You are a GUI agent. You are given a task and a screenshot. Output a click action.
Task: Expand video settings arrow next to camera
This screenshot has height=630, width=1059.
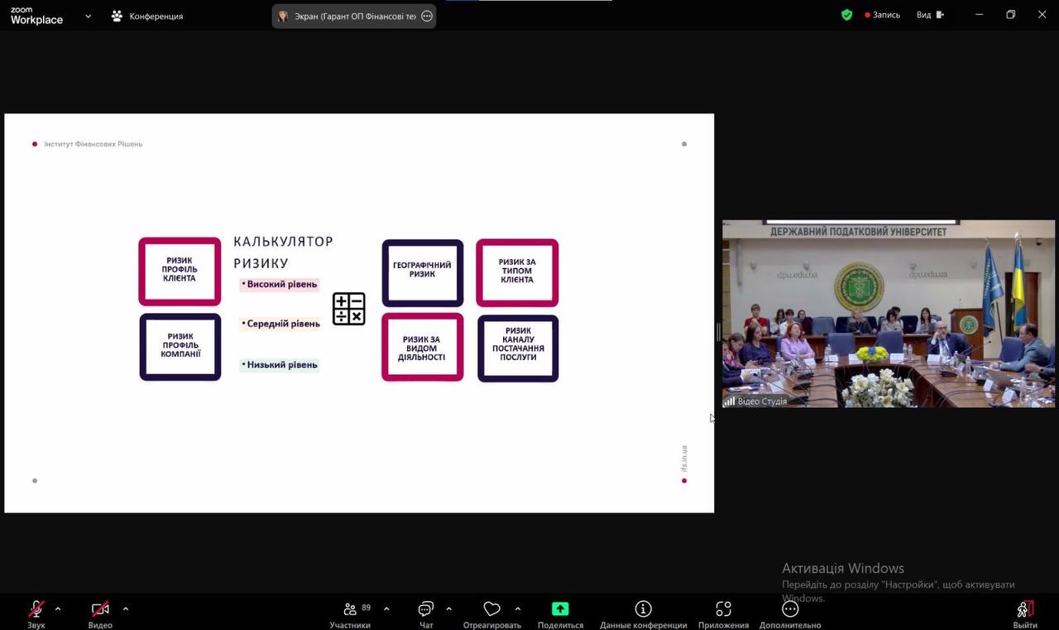(126, 609)
